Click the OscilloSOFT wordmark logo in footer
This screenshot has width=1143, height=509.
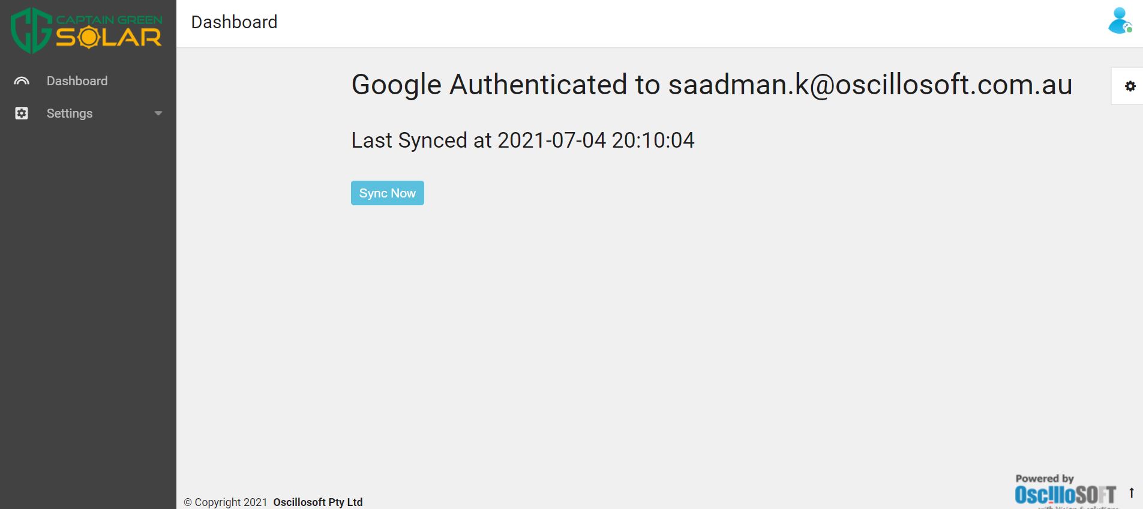(x=1065, y=495)
